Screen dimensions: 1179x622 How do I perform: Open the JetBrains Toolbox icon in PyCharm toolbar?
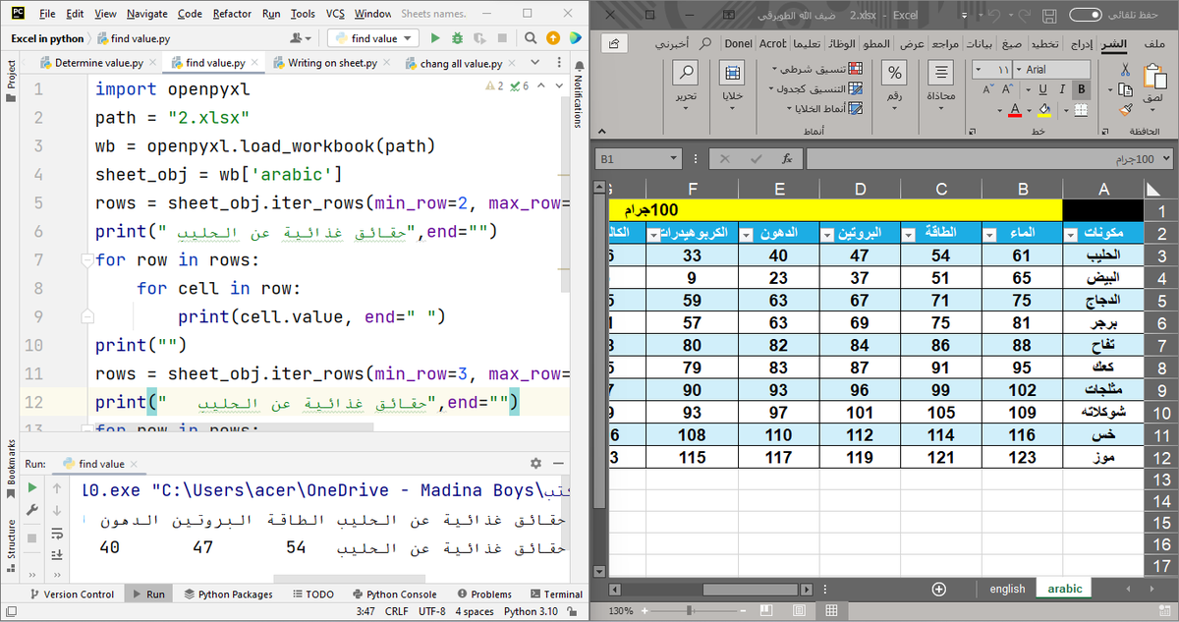tap(575, 38)
